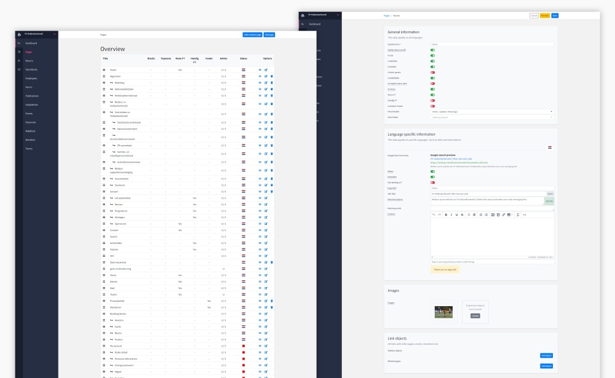
Task: Click the Insert link icon in the editor toolbar
Action: tap(504, 215)
